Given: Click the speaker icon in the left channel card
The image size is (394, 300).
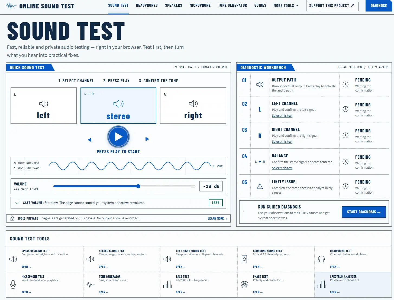Looking at the screenshot, I should 44,104.
